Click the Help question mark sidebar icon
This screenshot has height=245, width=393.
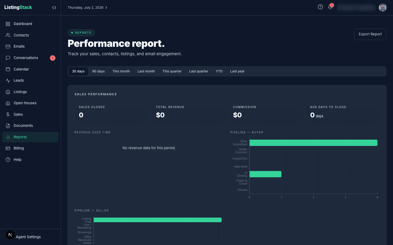click(x=8, y=160)
